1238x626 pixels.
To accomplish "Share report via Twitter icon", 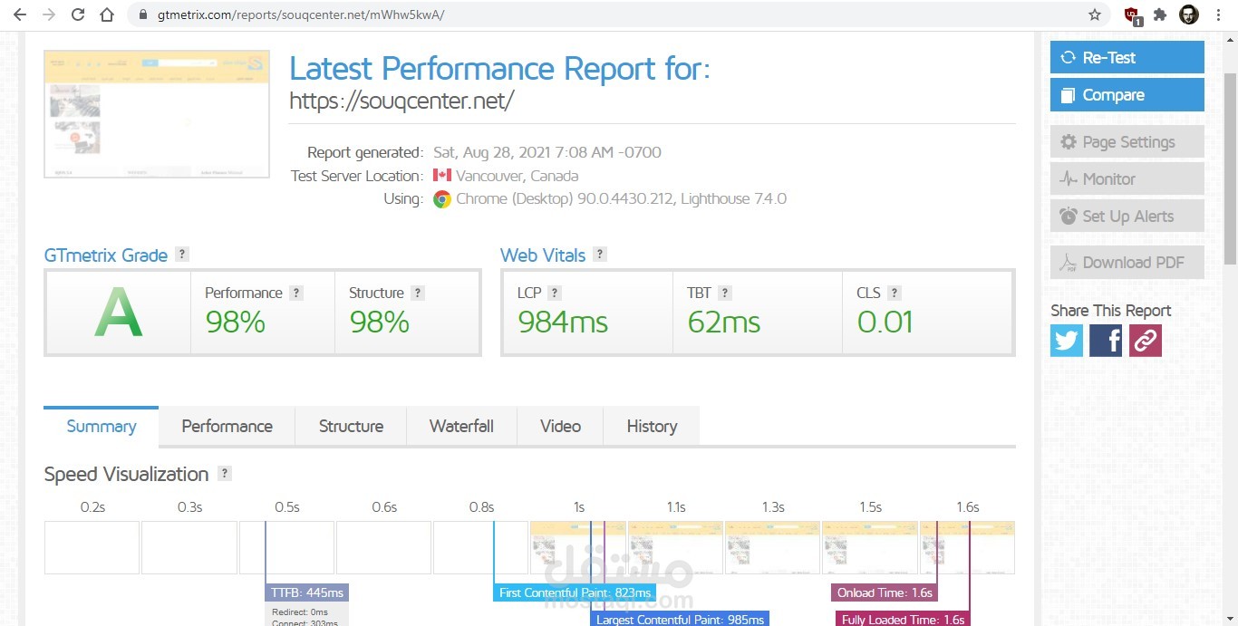I will 1067,341.
